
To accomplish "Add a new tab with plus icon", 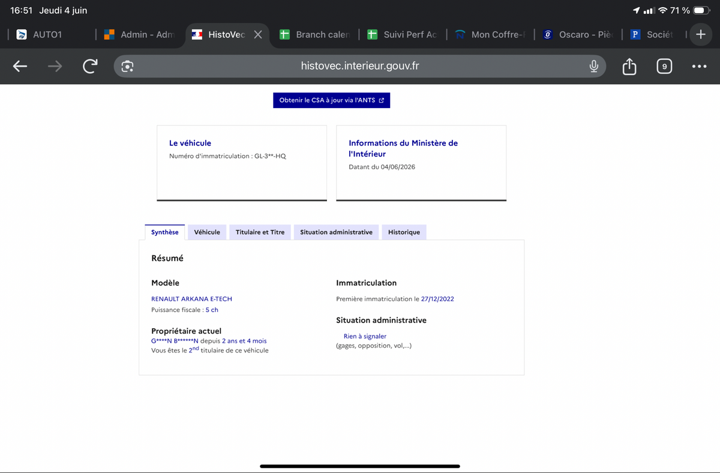I will (700, 34).
